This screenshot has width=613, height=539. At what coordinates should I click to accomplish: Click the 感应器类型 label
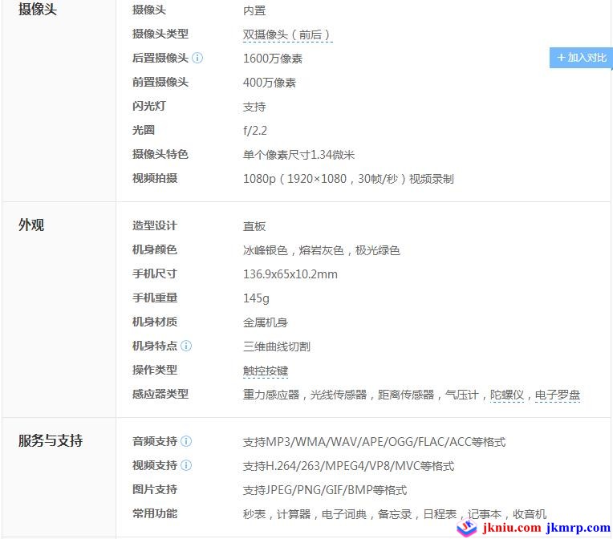pyautogui.click(x=160, y=394)
